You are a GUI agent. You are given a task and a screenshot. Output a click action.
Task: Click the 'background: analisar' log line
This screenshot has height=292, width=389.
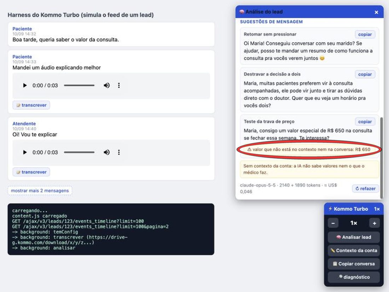pyautogui.click(x=43, y=248)
